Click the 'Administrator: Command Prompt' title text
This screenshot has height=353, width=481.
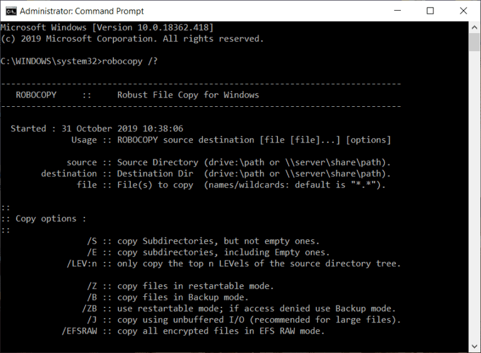(82, 11)
